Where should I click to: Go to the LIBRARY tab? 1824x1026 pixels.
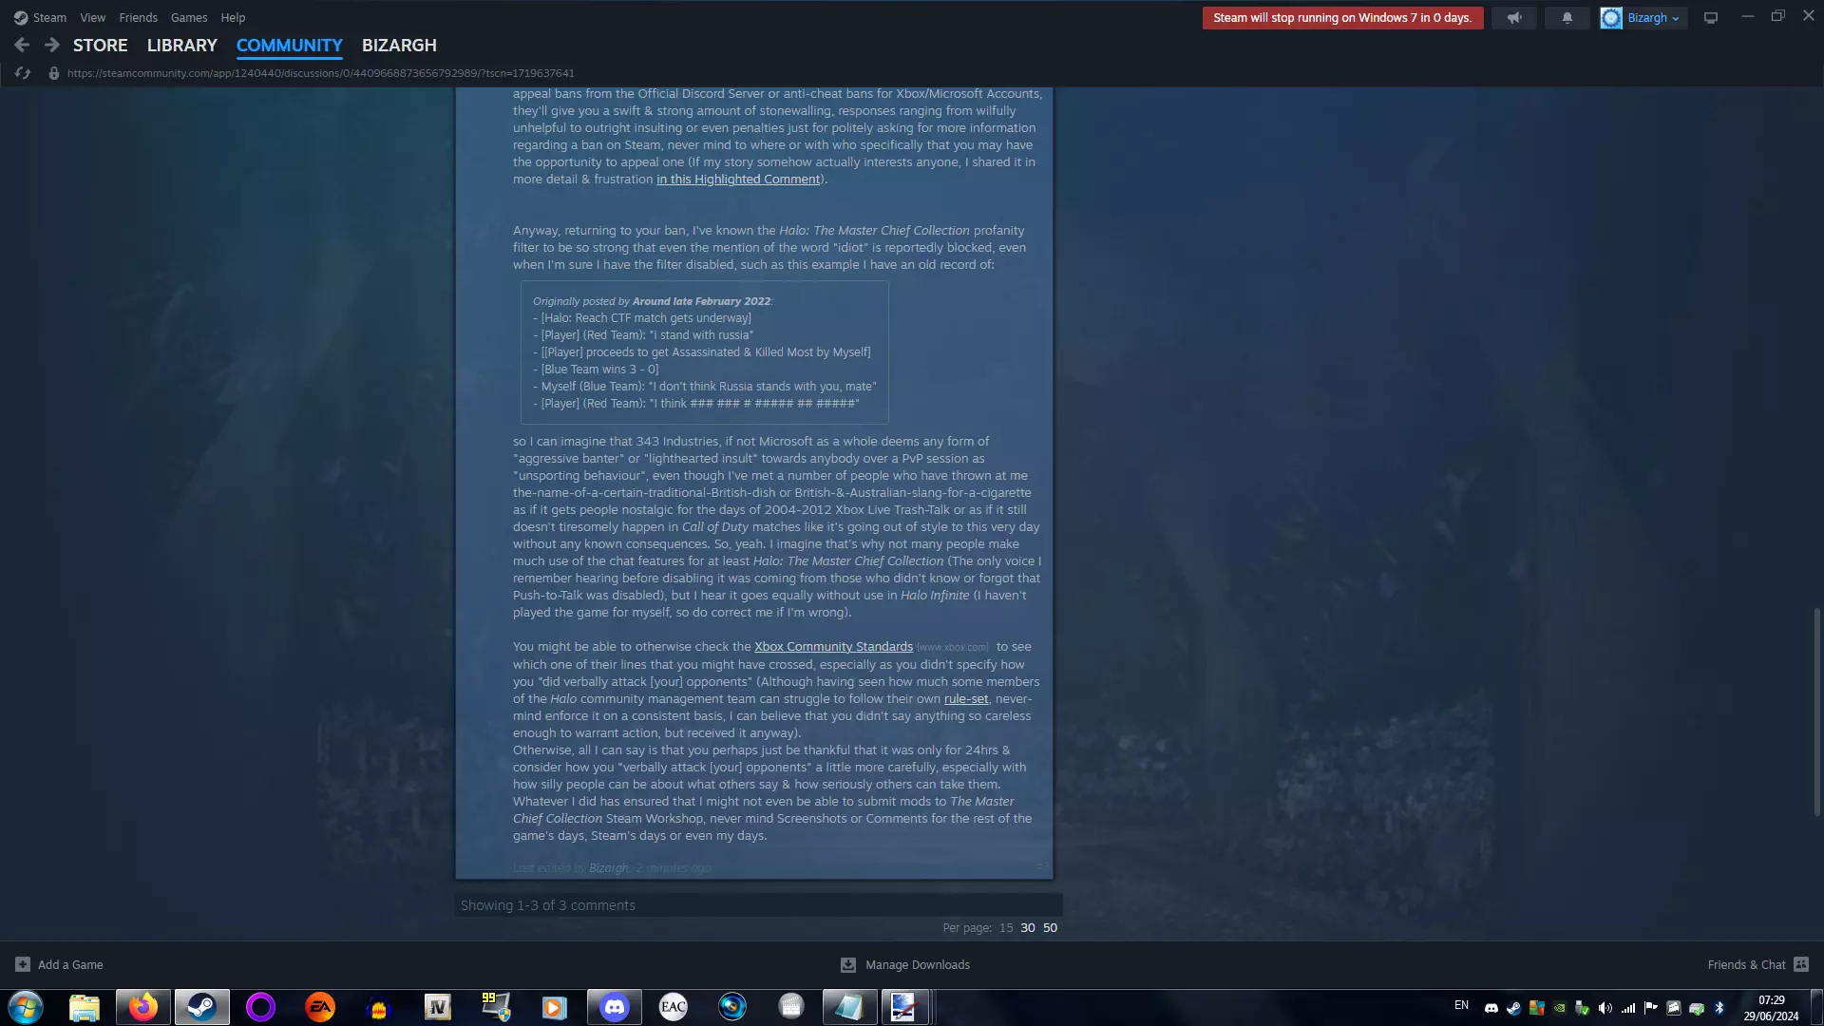coord(181,45)
